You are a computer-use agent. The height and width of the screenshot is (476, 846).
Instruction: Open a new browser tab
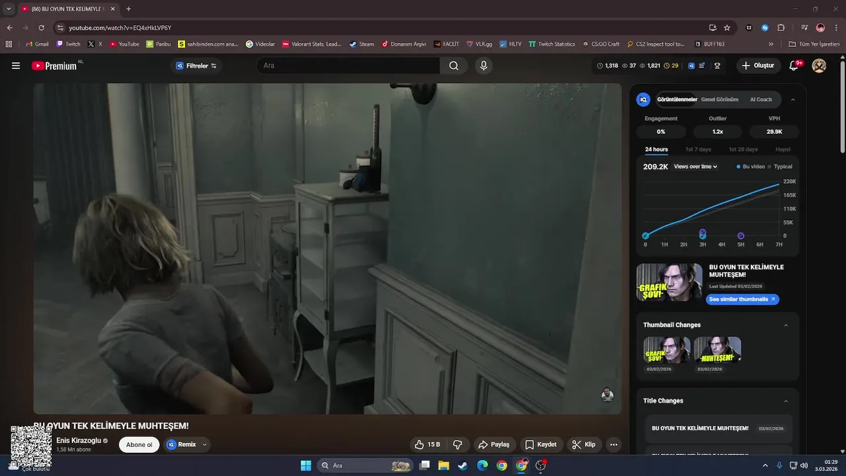click(x=128, y=9)
